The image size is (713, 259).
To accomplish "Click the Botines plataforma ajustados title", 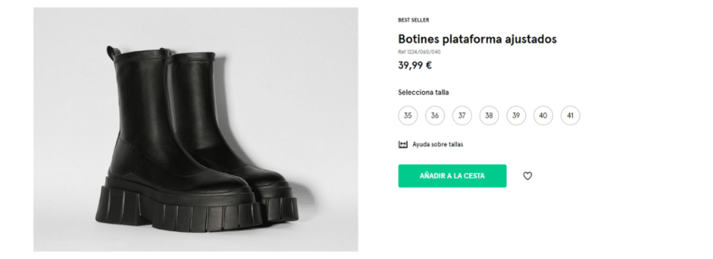I will [477, 39].
